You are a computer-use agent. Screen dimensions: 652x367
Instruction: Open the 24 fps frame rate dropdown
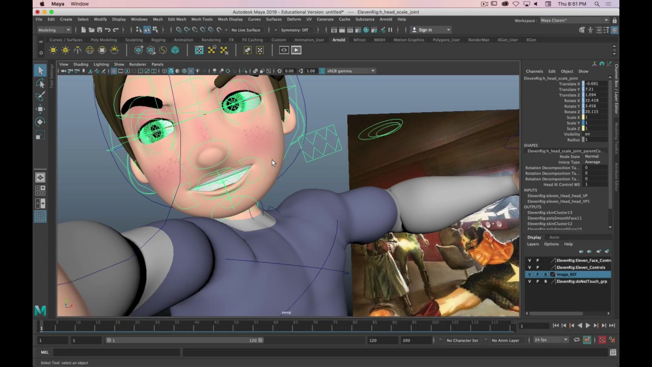pos(551,340)
